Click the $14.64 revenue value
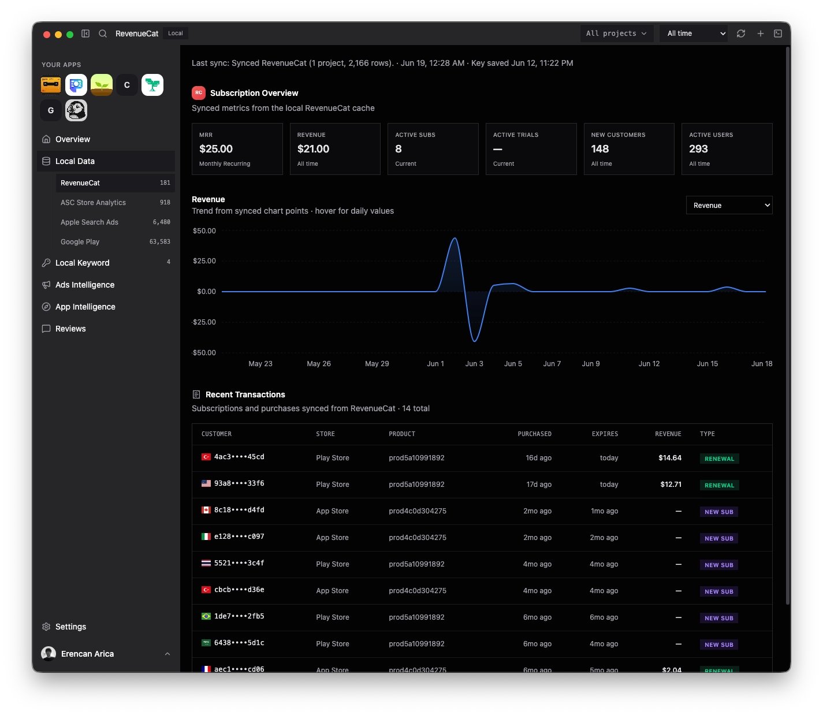 click(x=670, y=458)
